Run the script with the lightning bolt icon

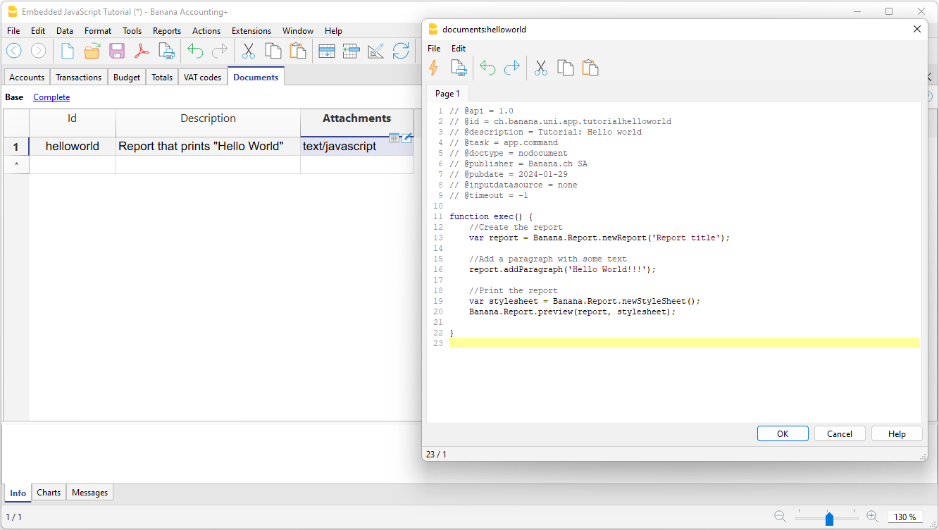click(x=435, y=67)
